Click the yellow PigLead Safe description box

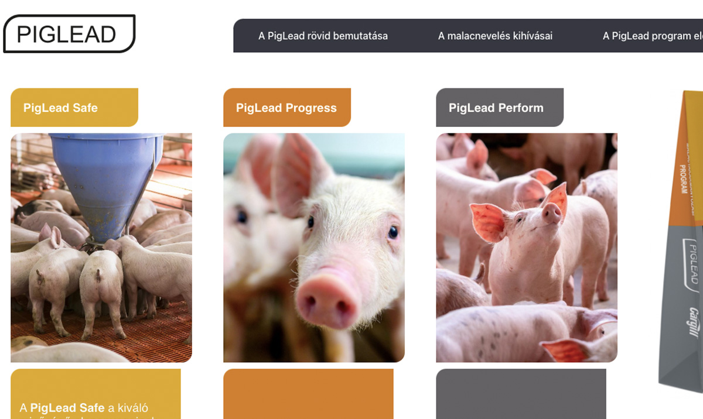[95, 394]
